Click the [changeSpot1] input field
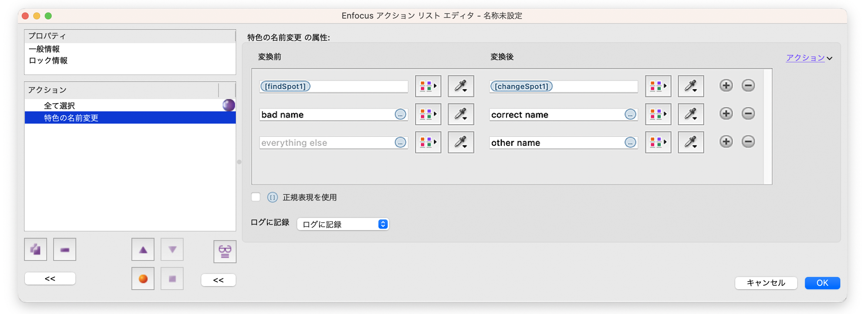Image resolution: width=866 pixels, height=314 pixels. pyautogui.click(x=563, y=86)
